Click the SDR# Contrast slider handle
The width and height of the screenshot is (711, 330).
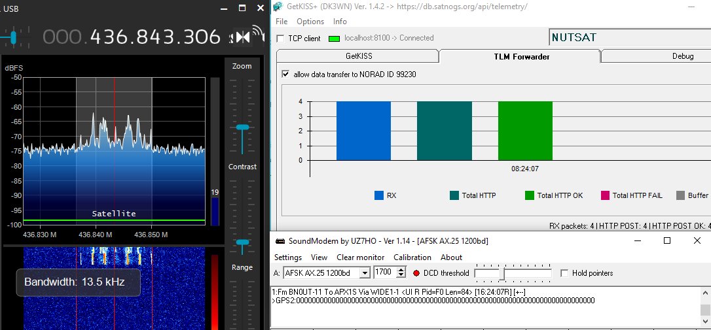tap(242, 242)
